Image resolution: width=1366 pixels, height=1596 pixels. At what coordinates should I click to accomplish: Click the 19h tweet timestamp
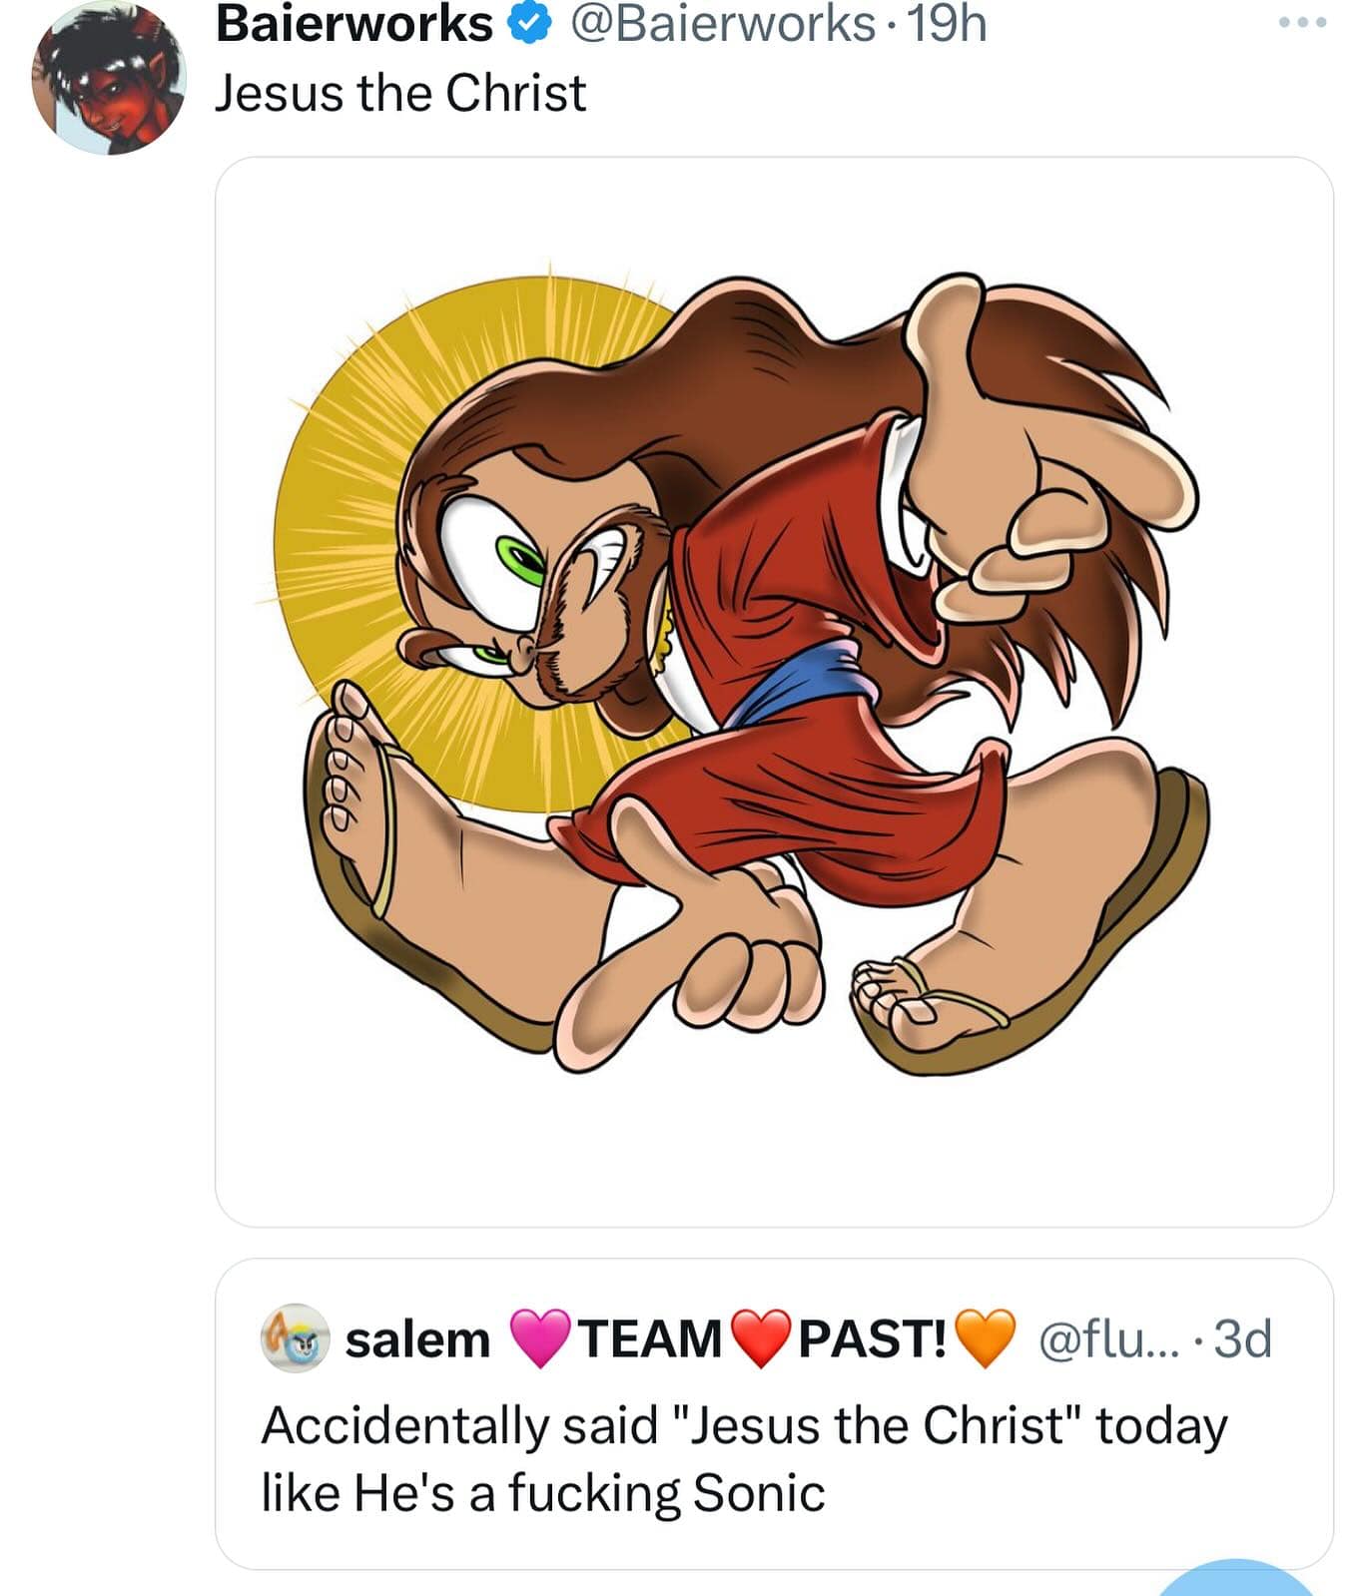pos(947,24)
